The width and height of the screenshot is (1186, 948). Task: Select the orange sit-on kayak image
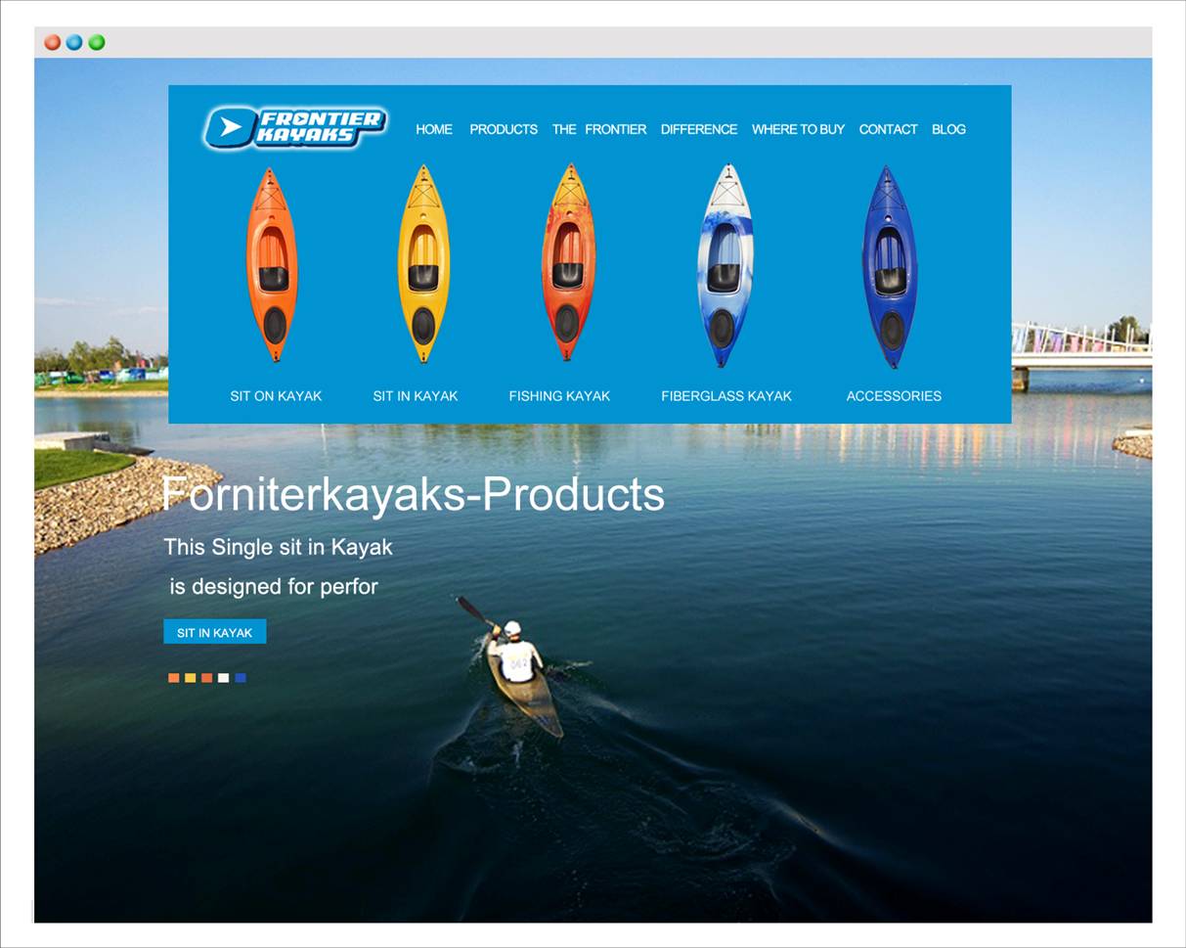pyautogui.click(x=272, y=264)
